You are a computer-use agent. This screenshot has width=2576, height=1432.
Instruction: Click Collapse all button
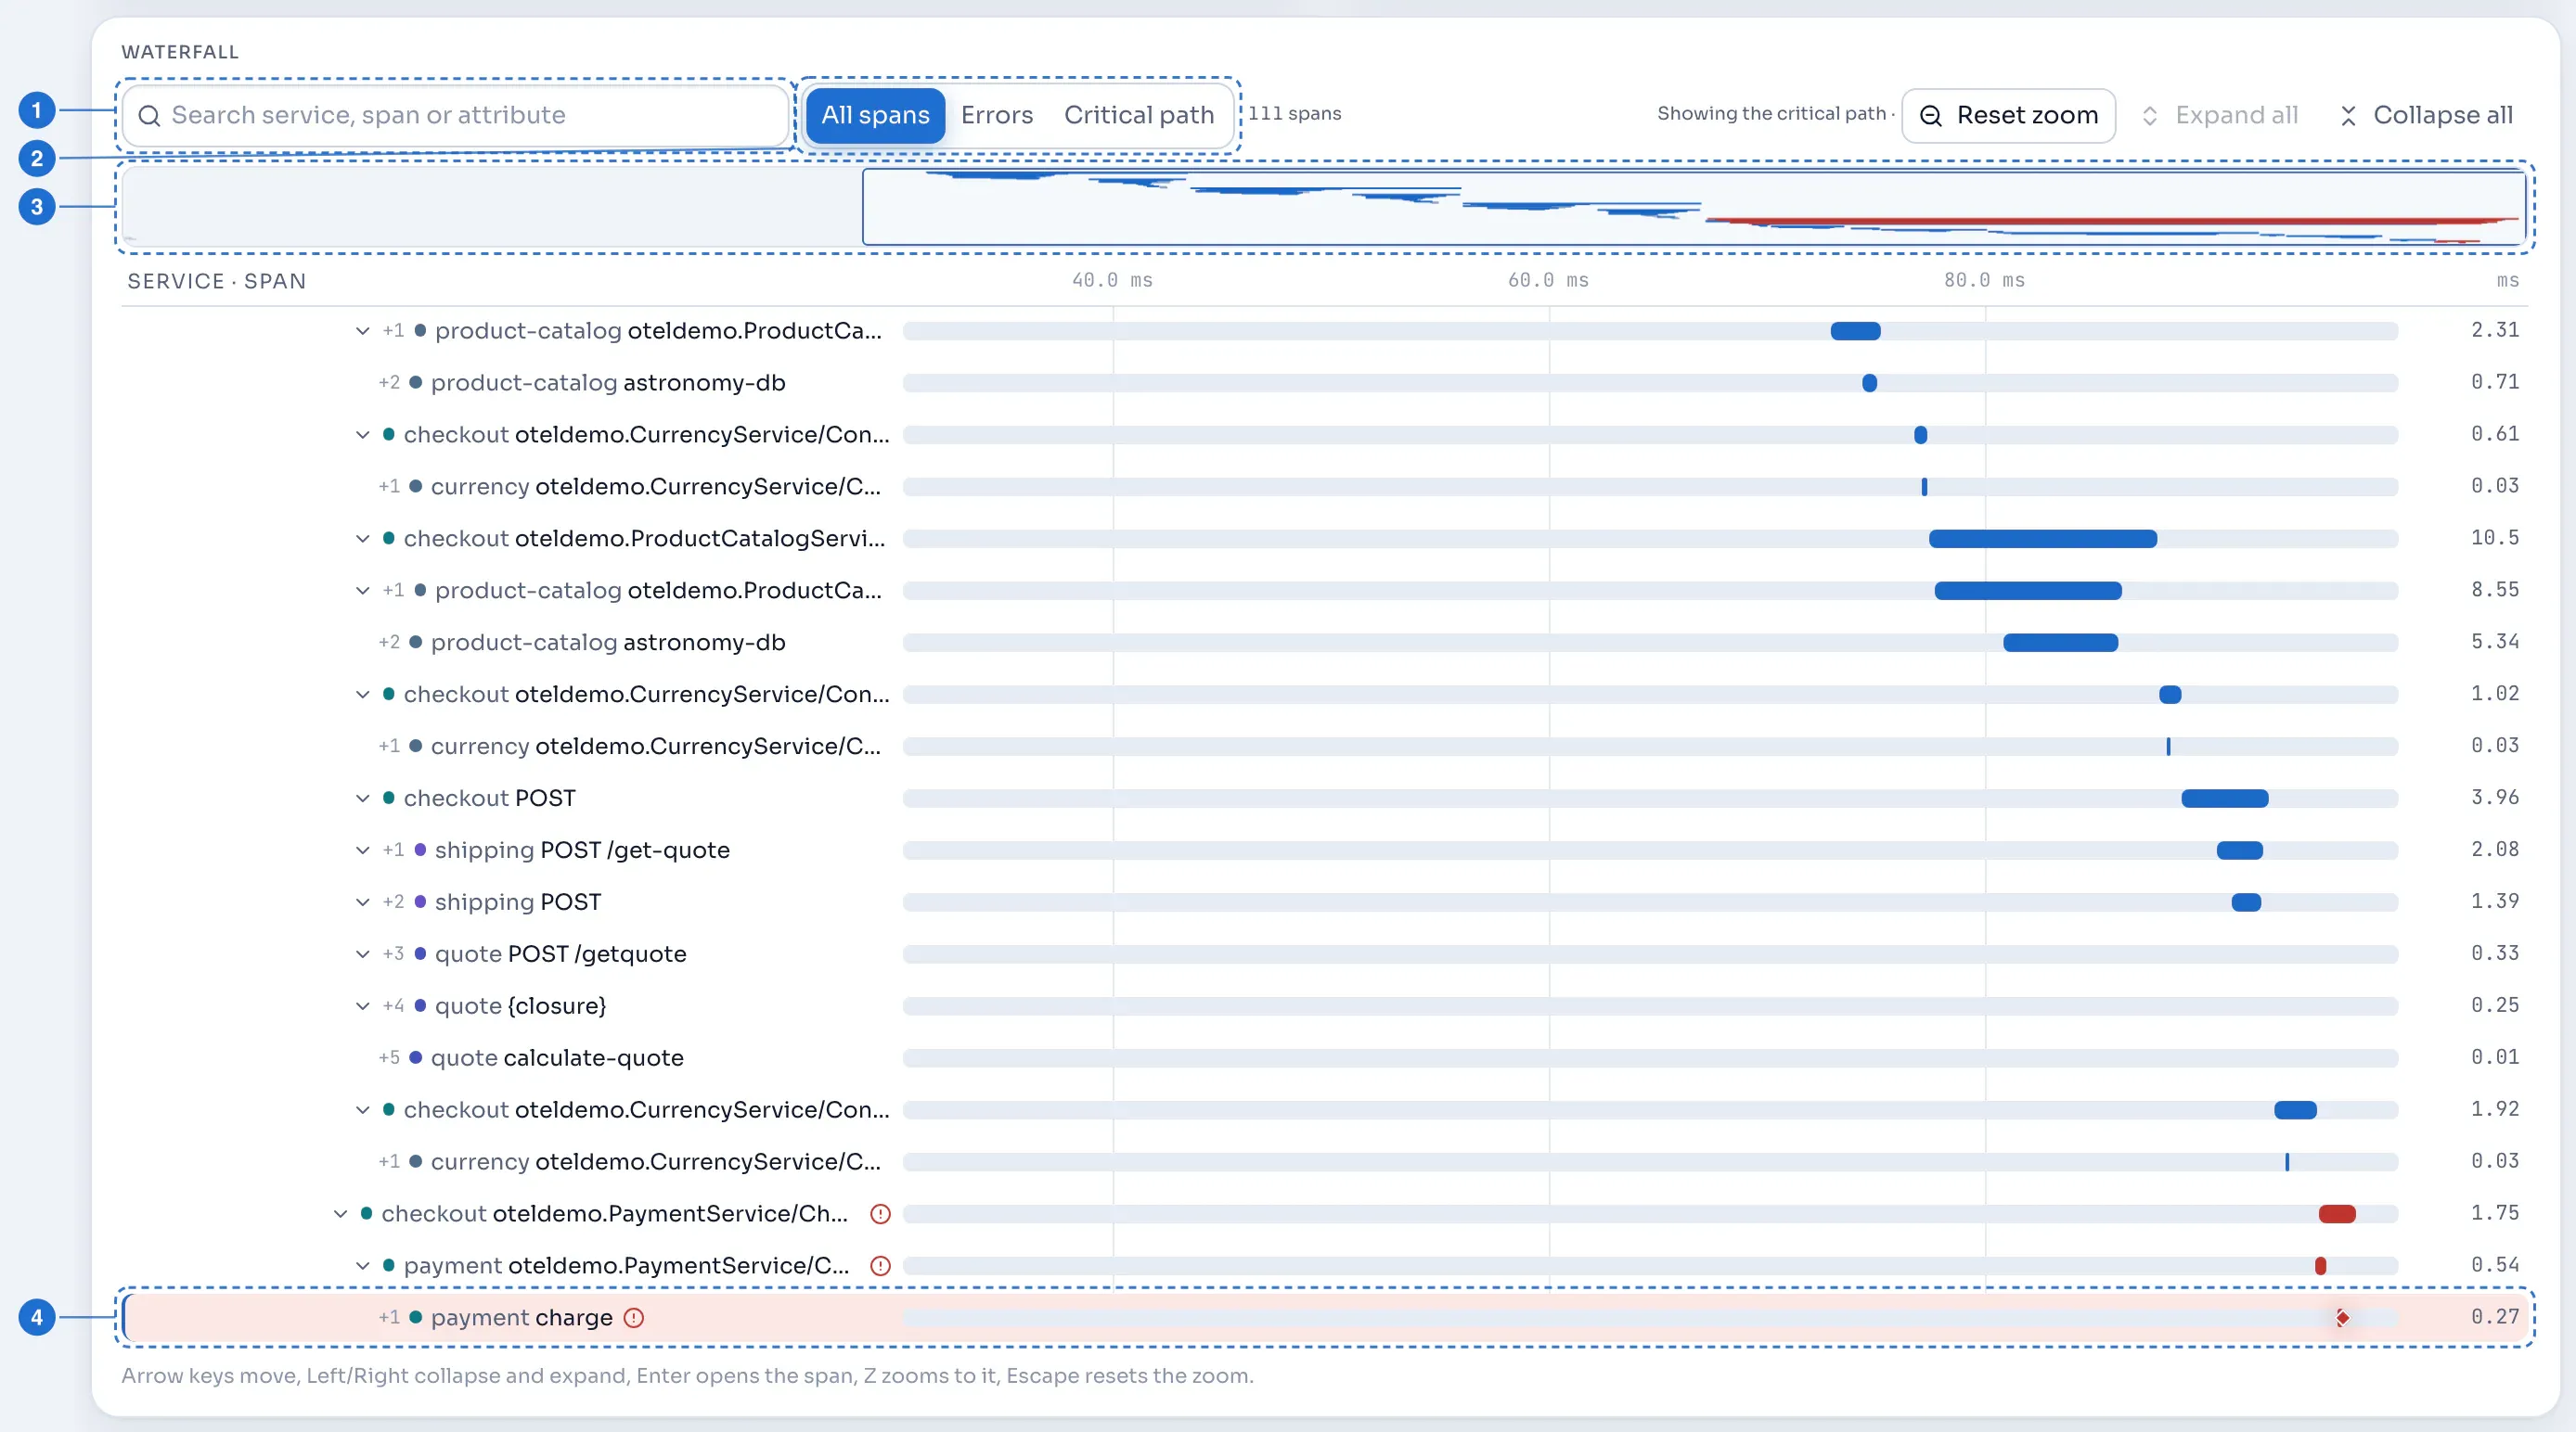pyautogui.click(x=2427, y=116)
